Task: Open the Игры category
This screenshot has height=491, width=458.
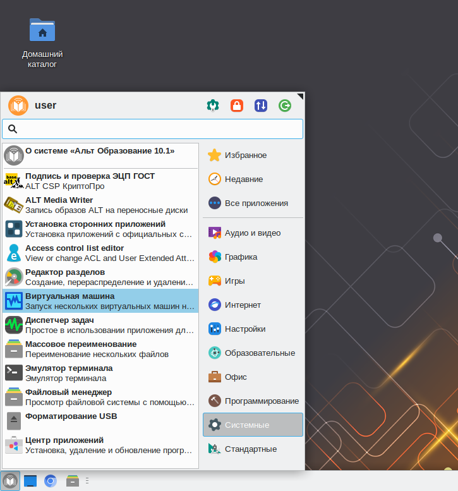Action: (253, 281)
